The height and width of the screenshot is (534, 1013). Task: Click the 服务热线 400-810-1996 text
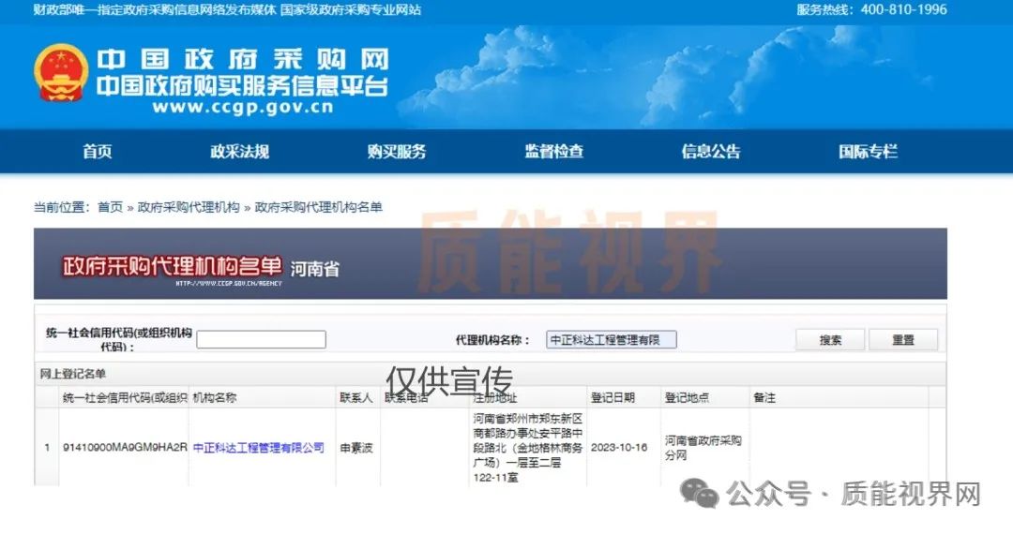[871, 9]
